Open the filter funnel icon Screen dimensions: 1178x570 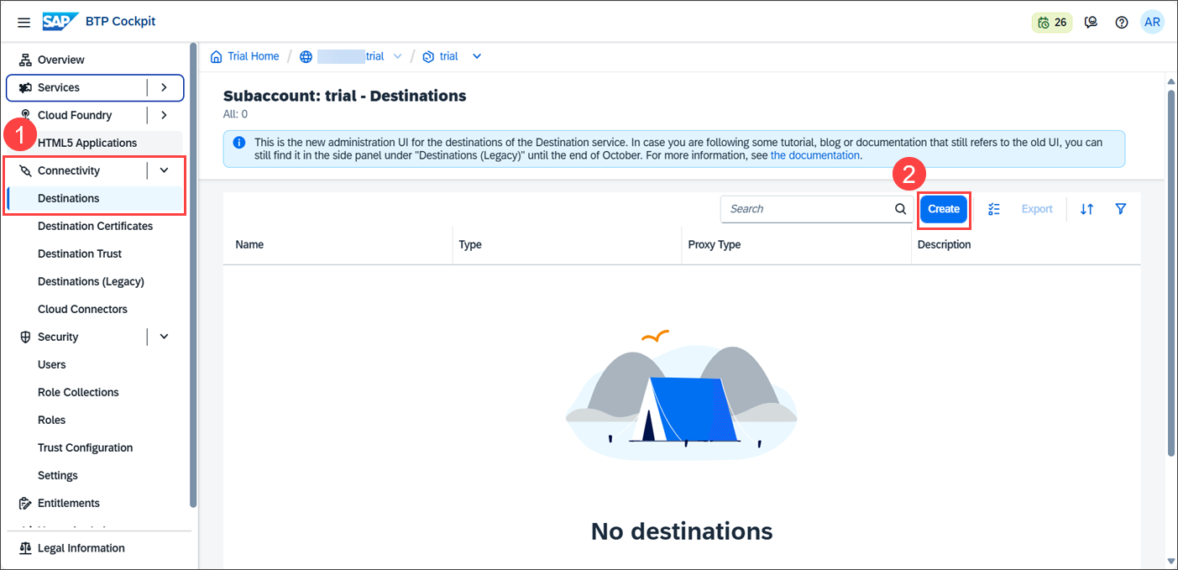click(x=1121, y=209)
